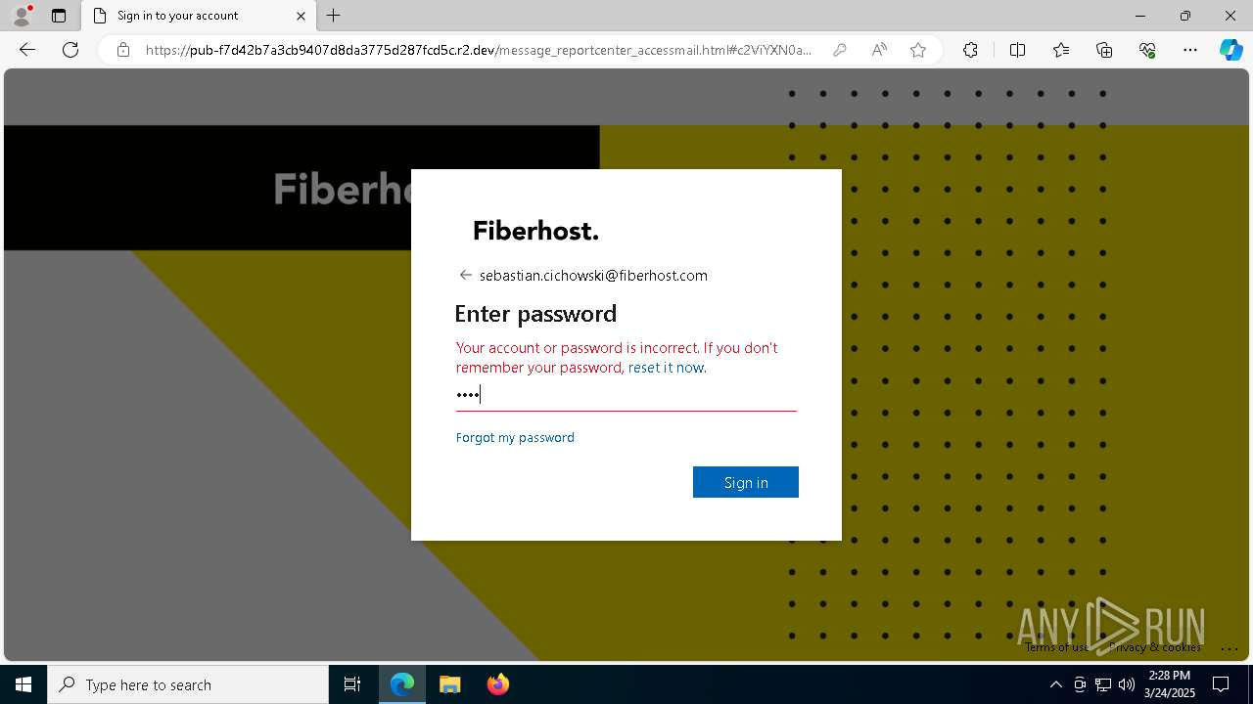Open the password manager key icon
The height and width of the screenshot is (704, 1253).
(839, 50)
